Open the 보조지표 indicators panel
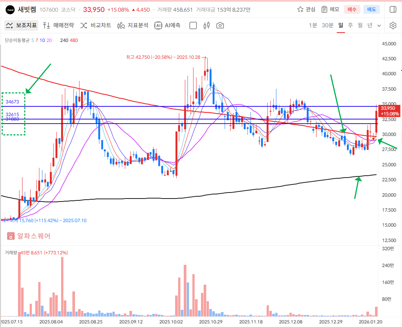The image size is (402, 327). [x=21, y=25]
